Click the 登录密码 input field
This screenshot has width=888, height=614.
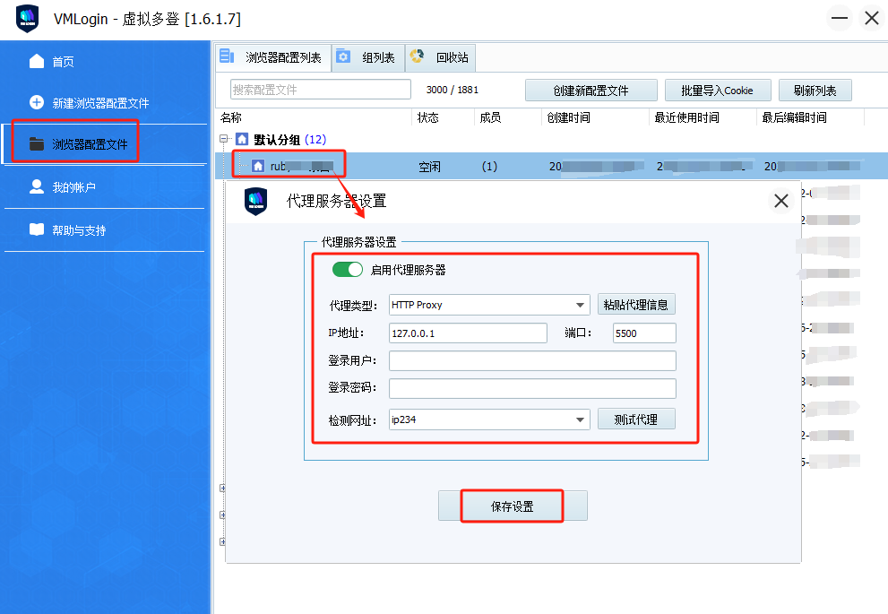coord(532,388)
